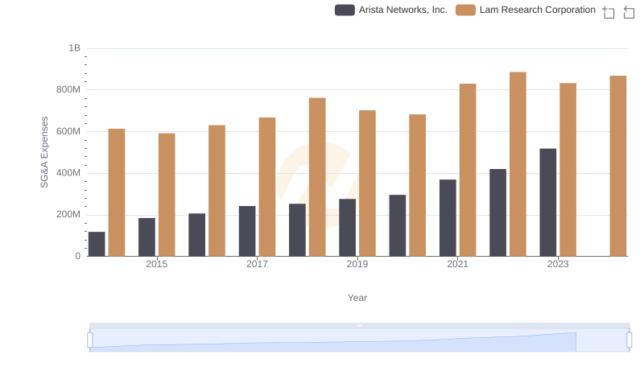Select the Arista bar for 2020
The width and height of the screenshot is (644, 371).
[x=398, y=225]
